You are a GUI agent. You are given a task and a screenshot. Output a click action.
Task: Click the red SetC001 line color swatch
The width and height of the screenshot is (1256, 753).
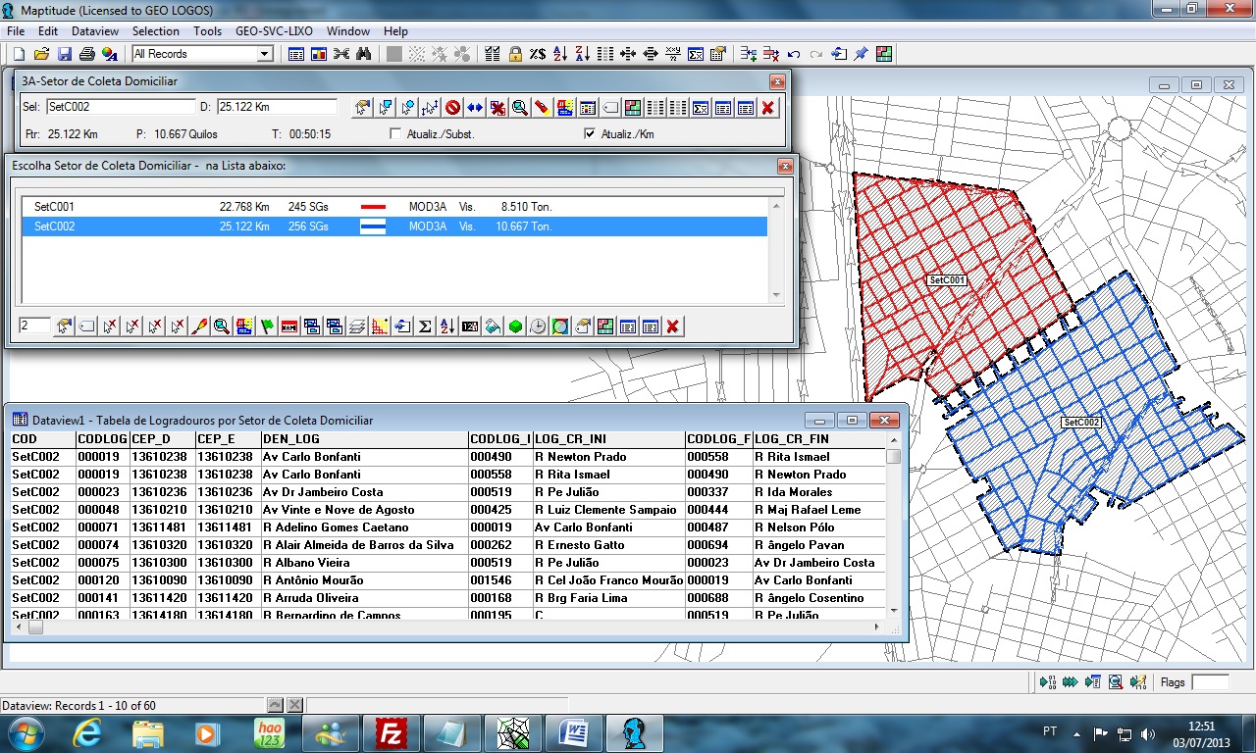(373, 207)
